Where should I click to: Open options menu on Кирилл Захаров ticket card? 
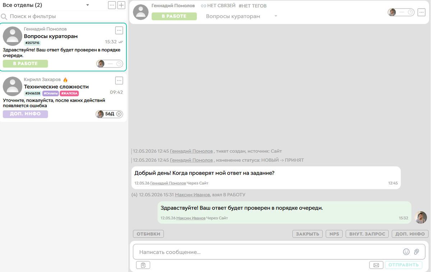[119, 80]
